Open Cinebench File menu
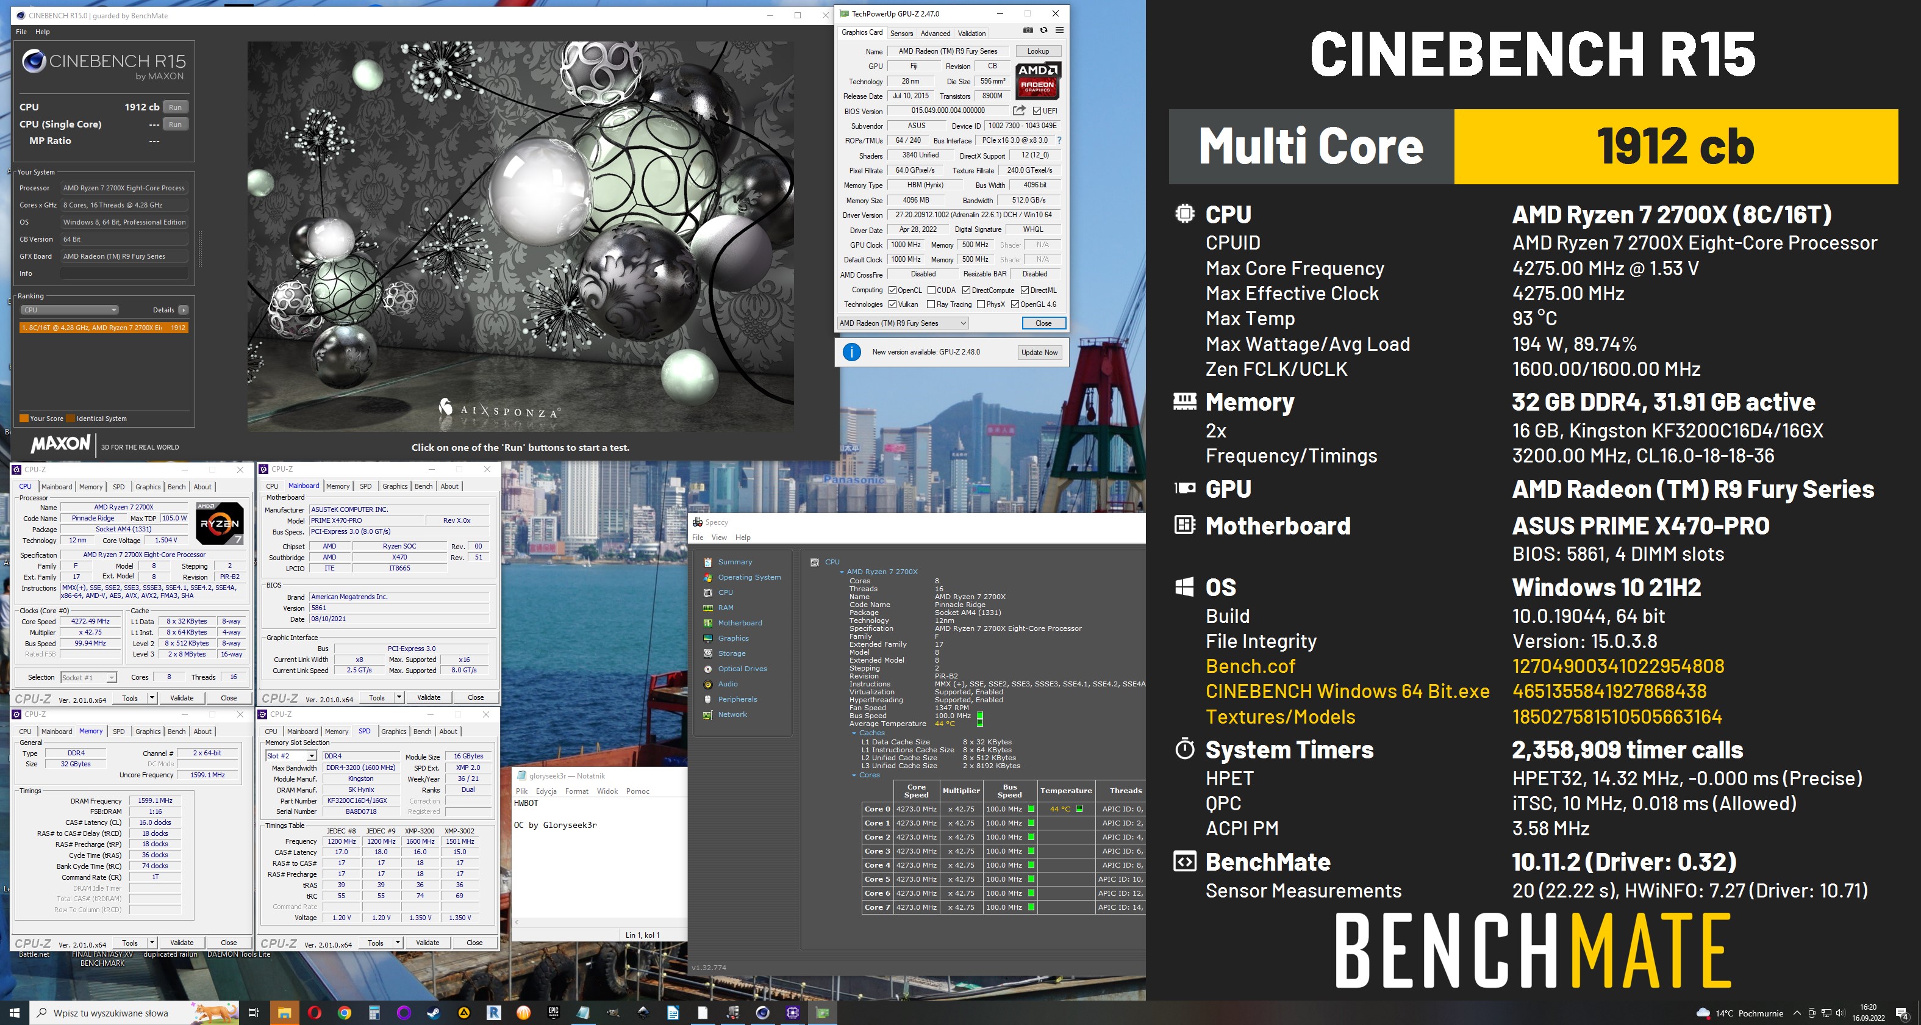Viewport: 1921px width, 1025px height. 21,31
